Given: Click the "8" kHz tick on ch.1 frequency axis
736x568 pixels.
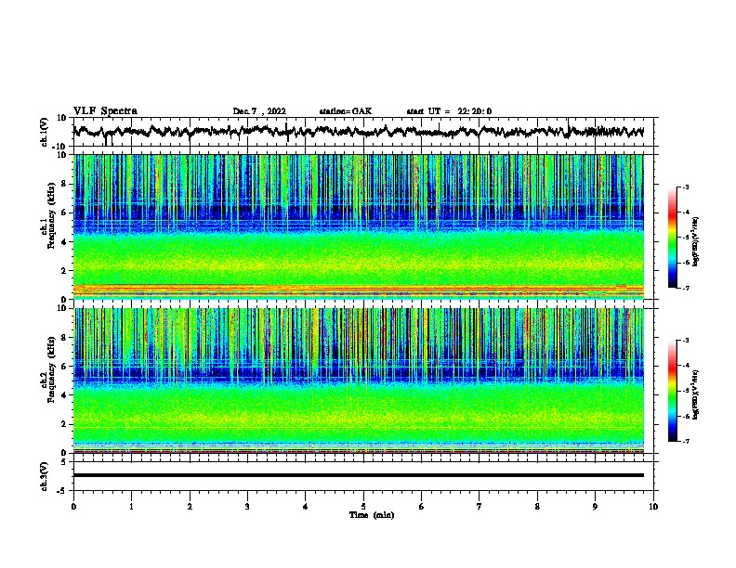Looking at the screenshot, I should tap(64, 184).
